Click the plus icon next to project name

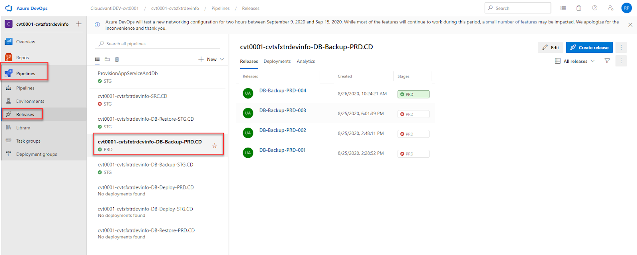click(x=79, y=24)
